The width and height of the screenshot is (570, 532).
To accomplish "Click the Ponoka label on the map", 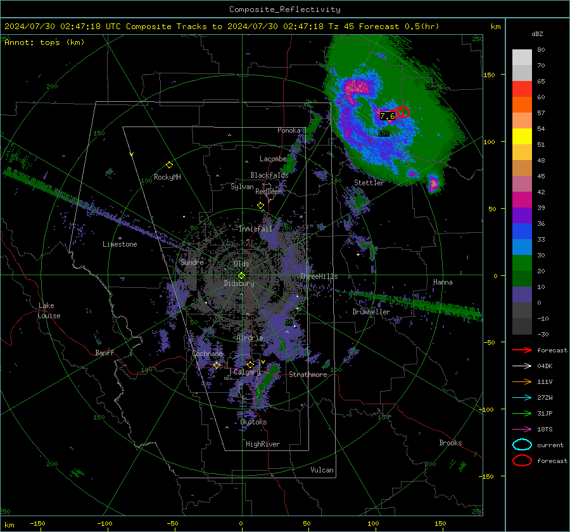I will [x=289, y=130].
